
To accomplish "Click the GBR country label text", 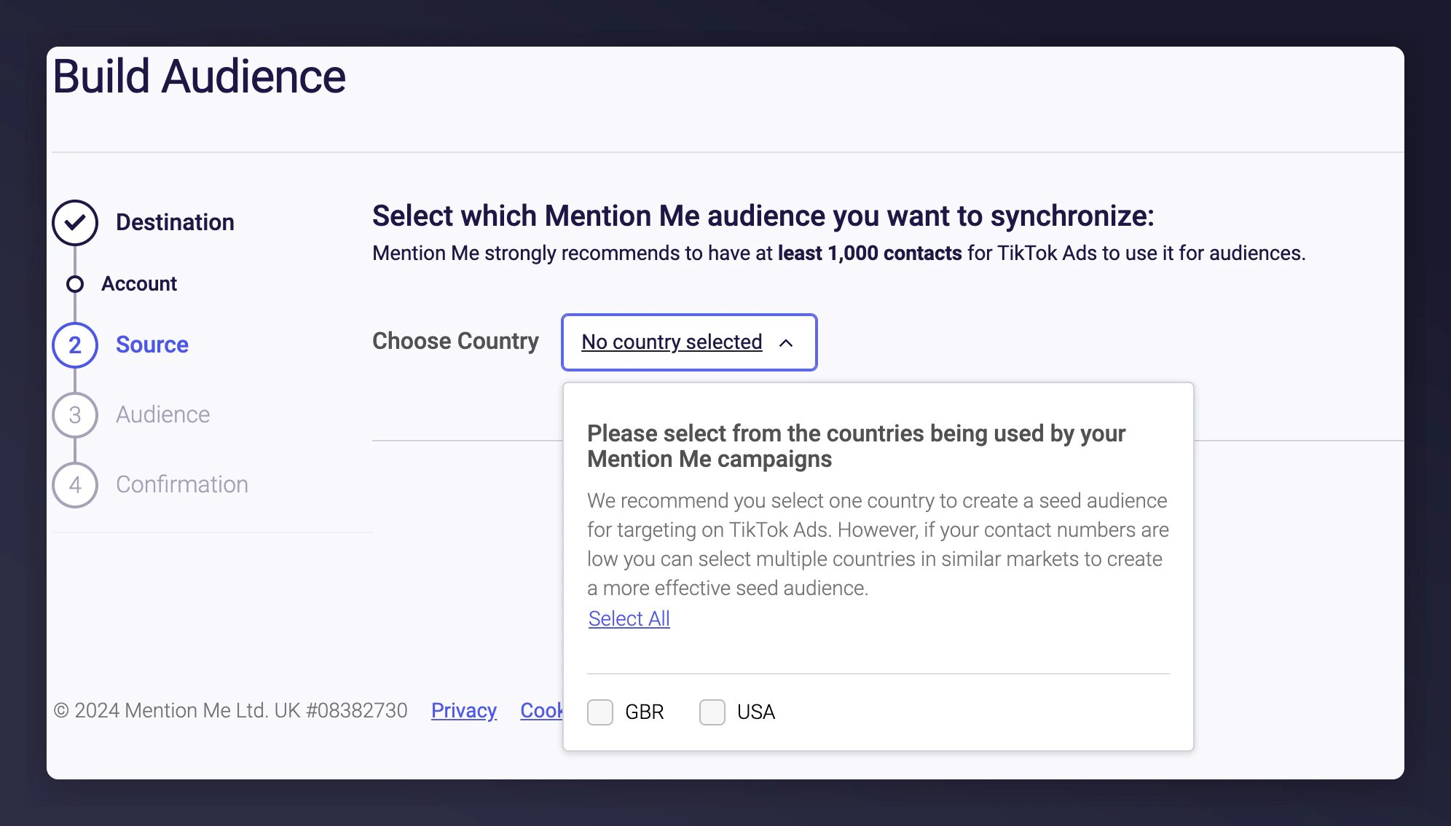I will [645, 712].
